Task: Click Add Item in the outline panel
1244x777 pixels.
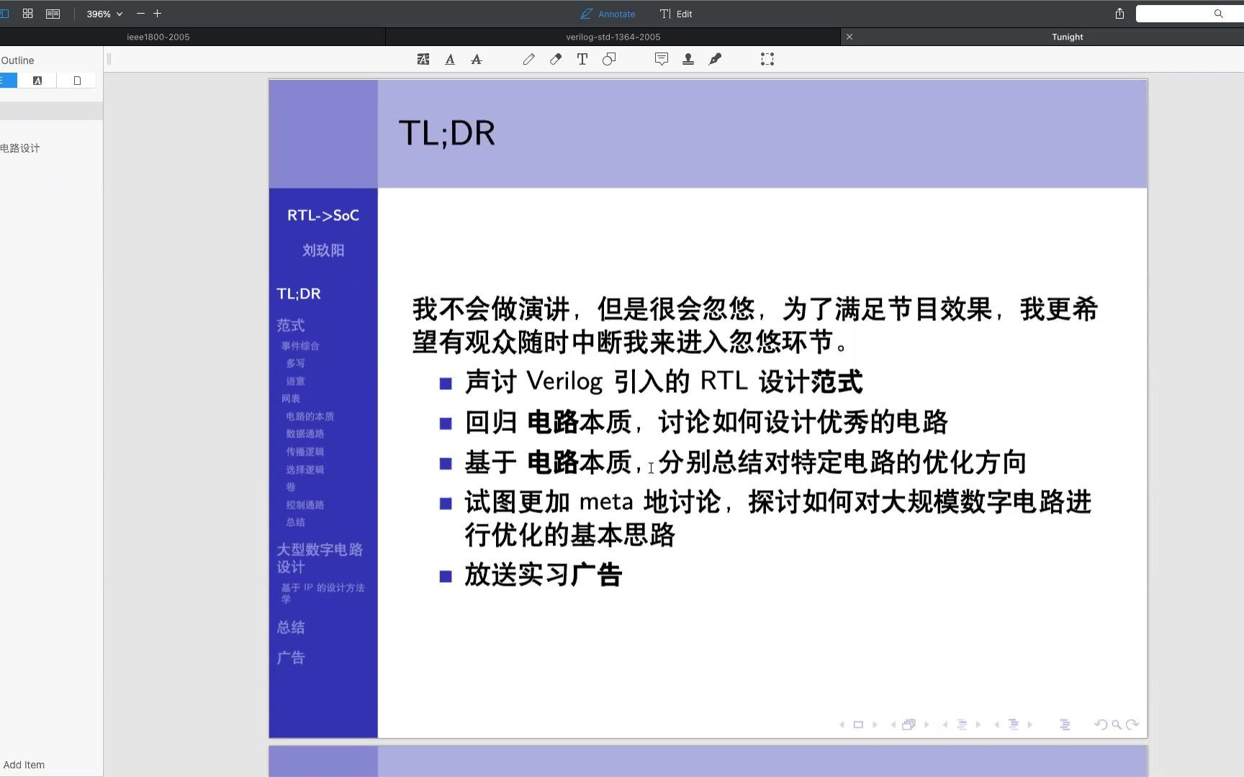Action: point(24,765)
